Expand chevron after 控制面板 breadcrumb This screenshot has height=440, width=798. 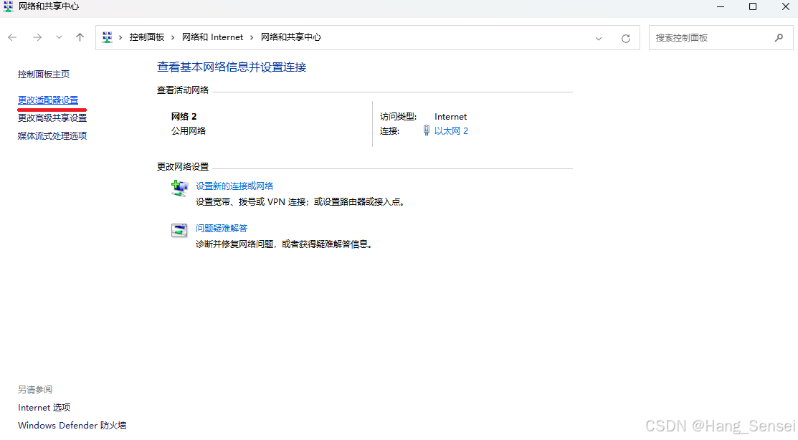click(x=173, y=38)
